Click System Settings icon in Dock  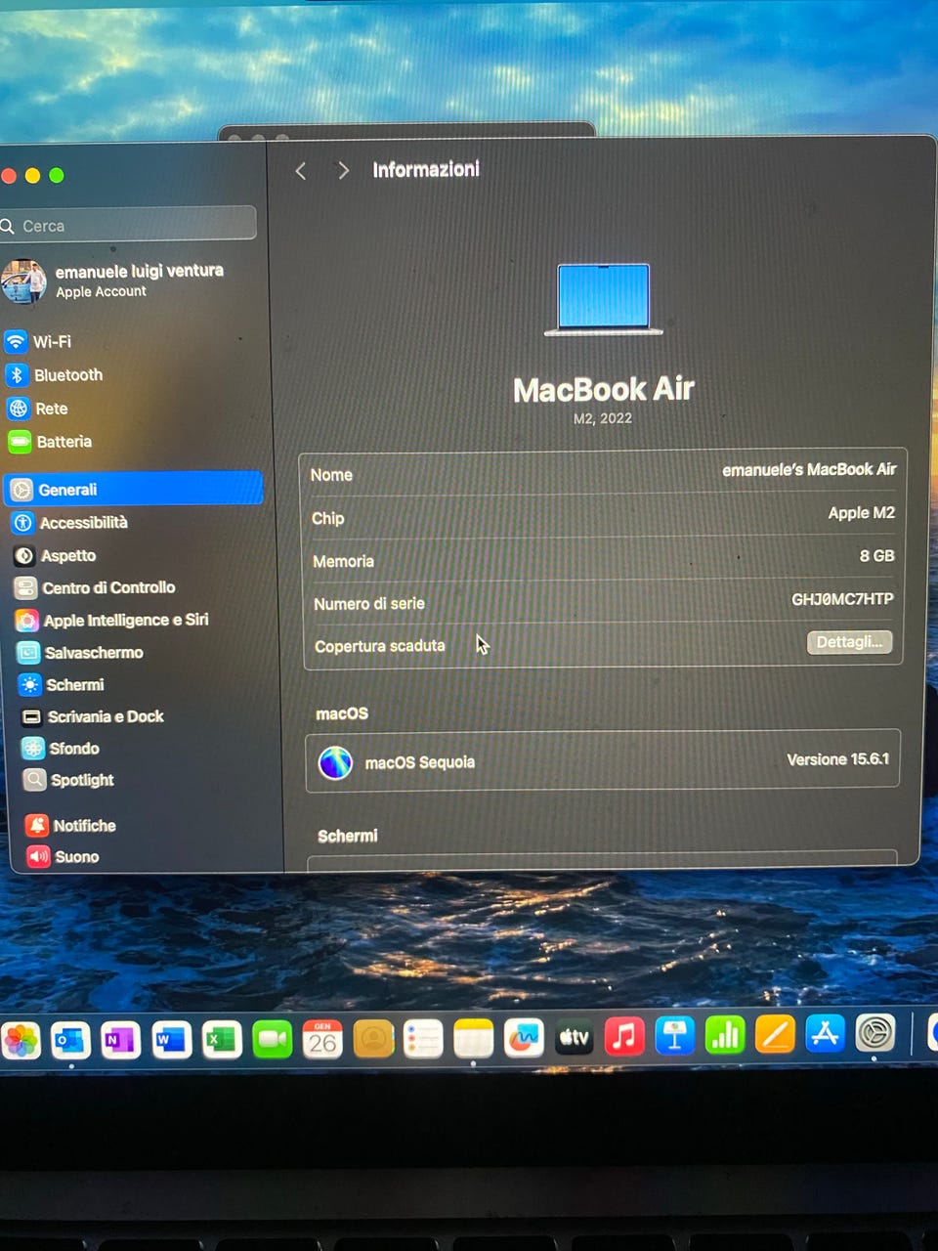(875, 1033)
